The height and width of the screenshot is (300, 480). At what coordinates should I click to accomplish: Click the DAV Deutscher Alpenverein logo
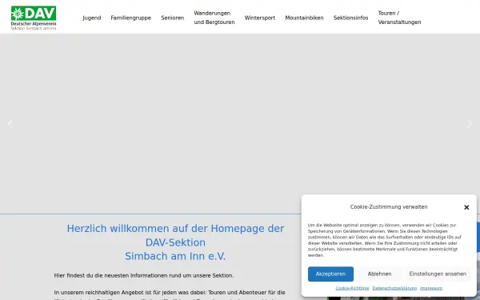(34, 18)
